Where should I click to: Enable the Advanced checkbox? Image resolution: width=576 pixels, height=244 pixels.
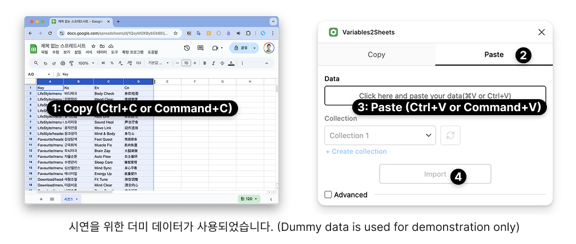click(328, 195)
